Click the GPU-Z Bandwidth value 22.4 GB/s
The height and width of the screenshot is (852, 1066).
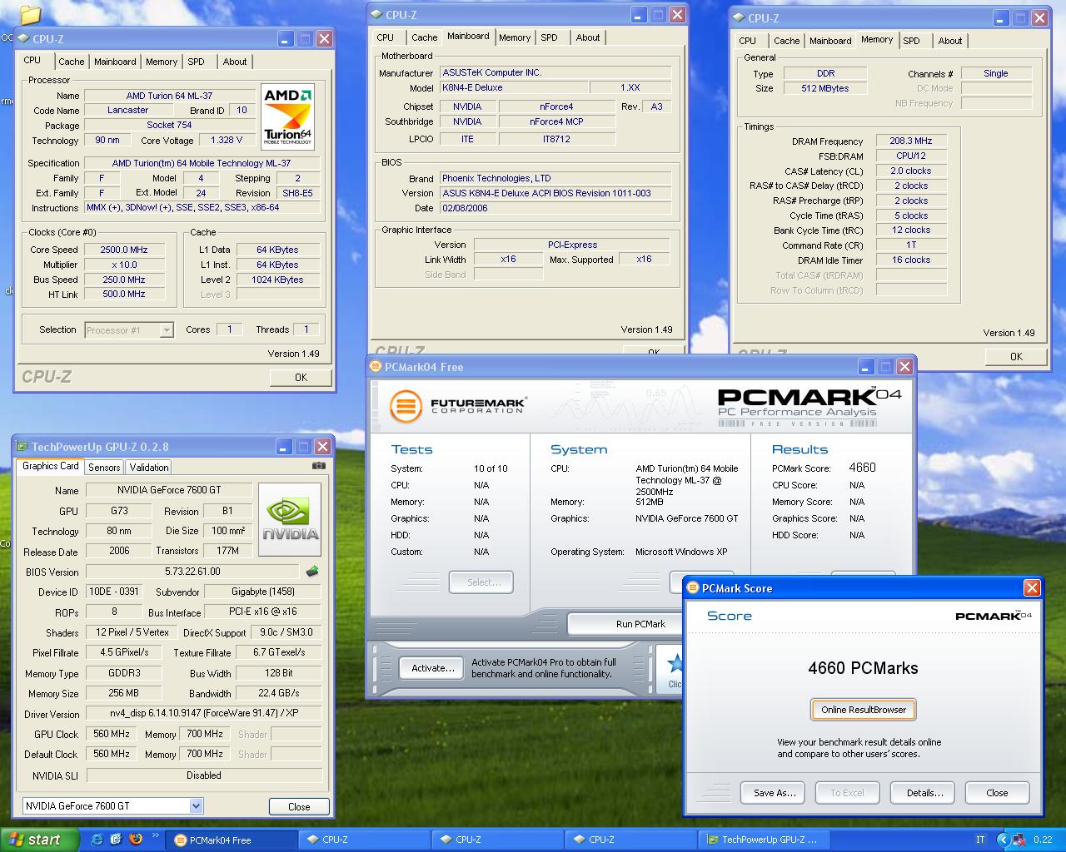point(278,693)
